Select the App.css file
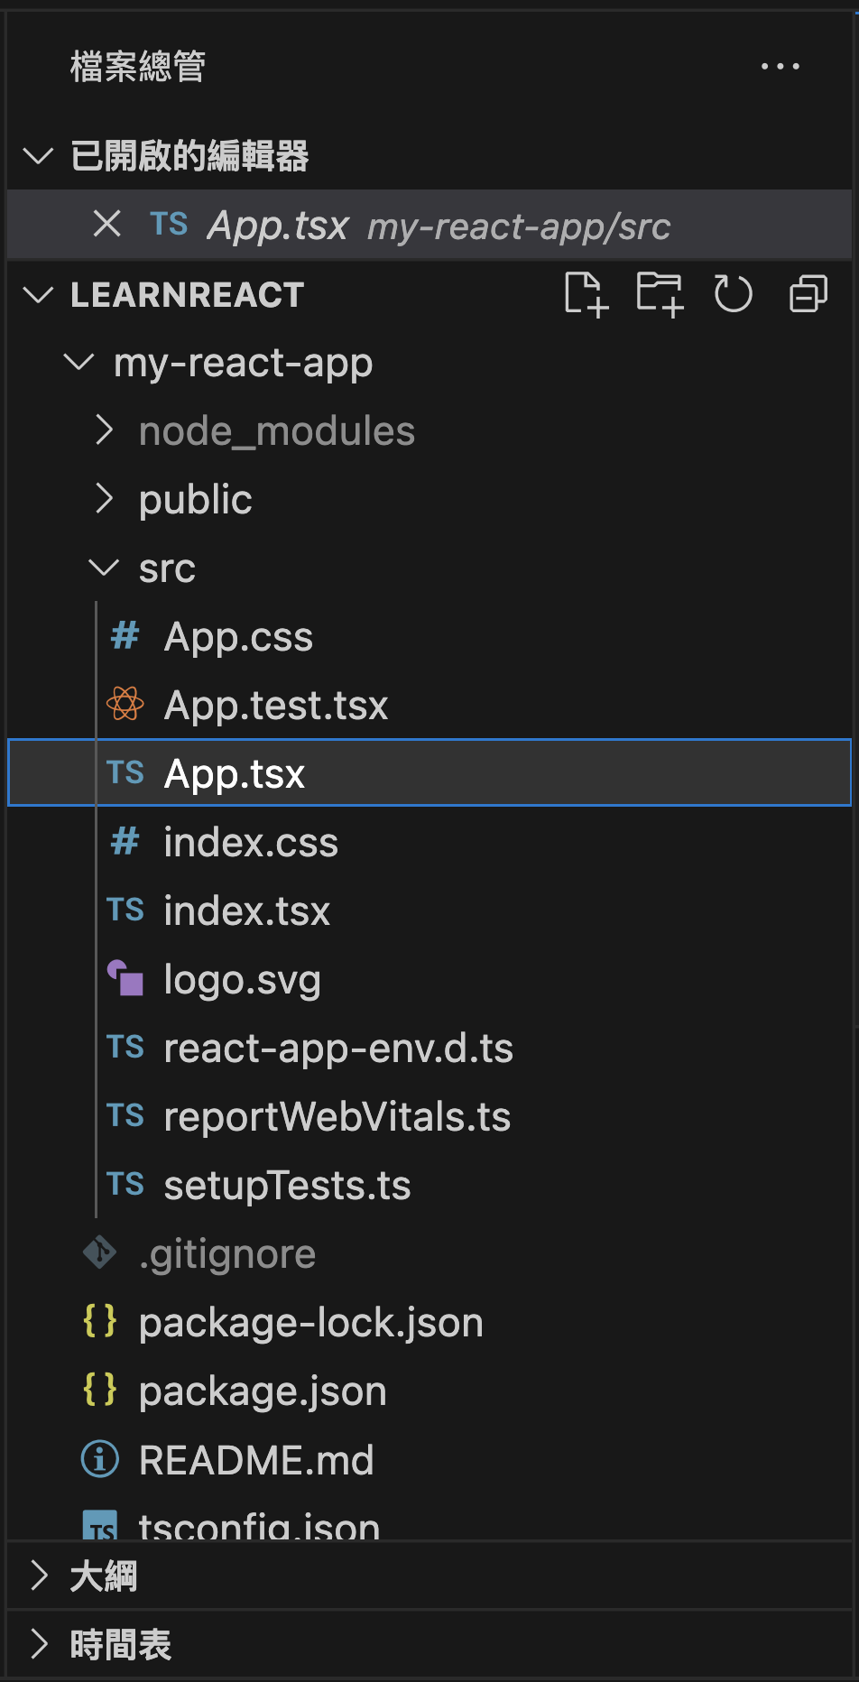The image size is (859, 1682). [x=238, y=637]
